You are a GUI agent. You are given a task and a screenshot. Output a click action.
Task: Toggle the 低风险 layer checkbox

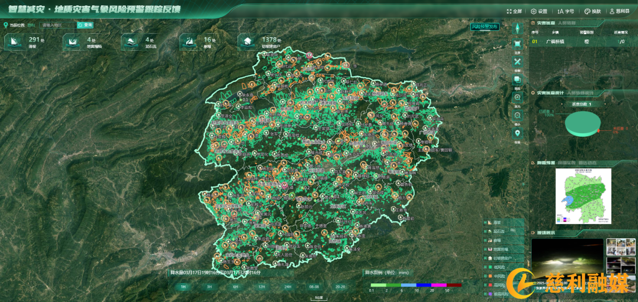pos(486,267)
